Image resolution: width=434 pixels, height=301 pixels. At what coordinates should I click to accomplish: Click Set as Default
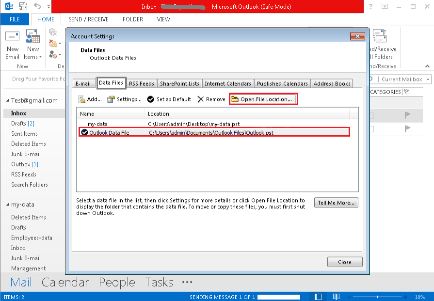(x=169, y=99)
